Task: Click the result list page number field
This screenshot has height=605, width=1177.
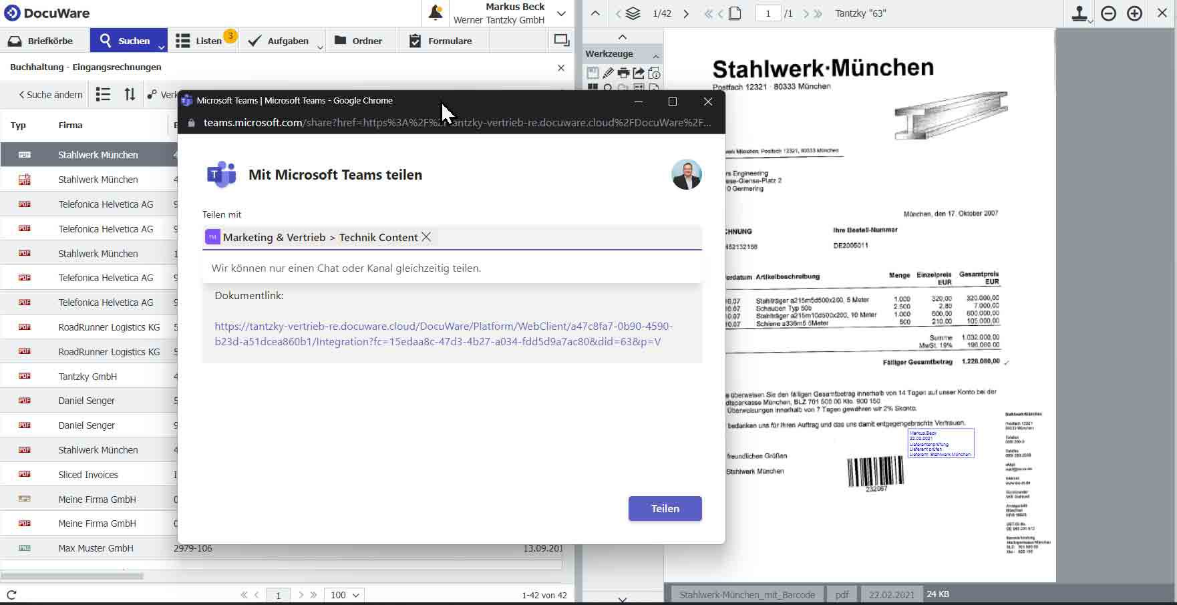Action: click(278, 595)
